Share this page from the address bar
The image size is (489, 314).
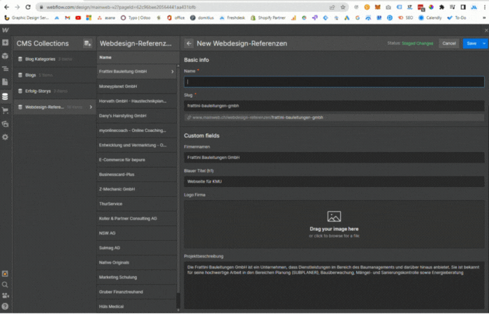point(332,7)
